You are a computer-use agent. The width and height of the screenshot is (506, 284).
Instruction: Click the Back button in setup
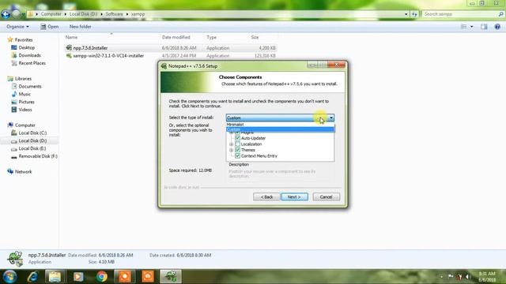(x=266, y=196)
